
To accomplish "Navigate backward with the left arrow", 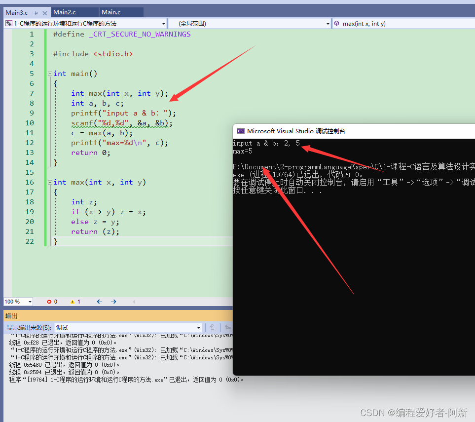I will coord(99,302).
